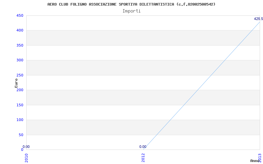Click x-axis year 2013
Image resolution: width=263 pixels, height=164 pixels.
[260, 158]
